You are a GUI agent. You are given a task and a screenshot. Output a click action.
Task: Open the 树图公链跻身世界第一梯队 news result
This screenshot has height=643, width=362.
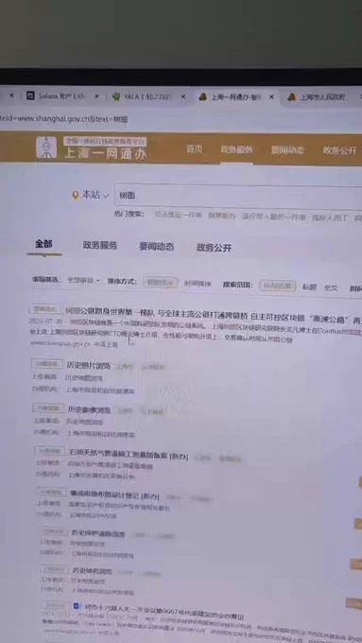tap(214, 315)
